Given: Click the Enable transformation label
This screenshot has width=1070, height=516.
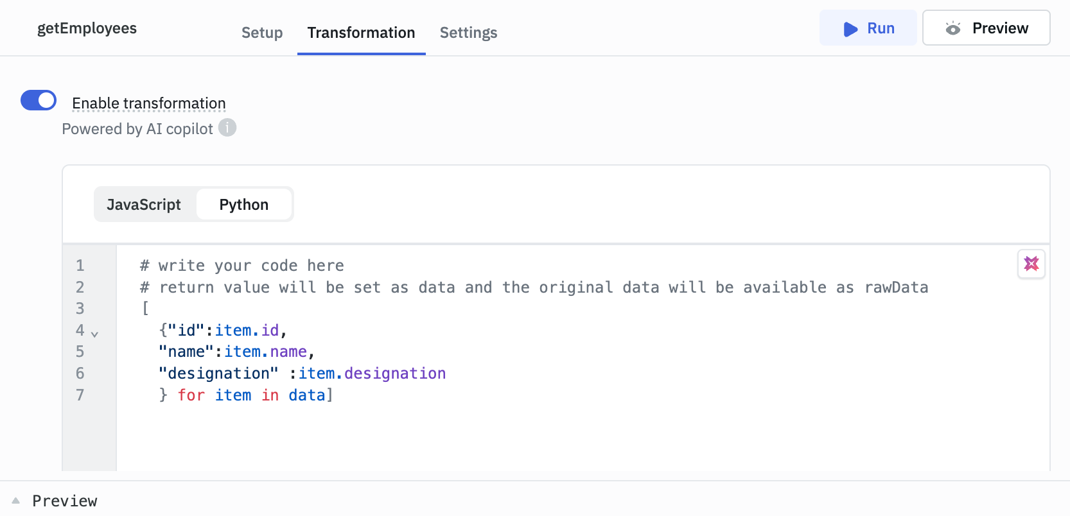Looking at the screenshot, I should (148, 103).
